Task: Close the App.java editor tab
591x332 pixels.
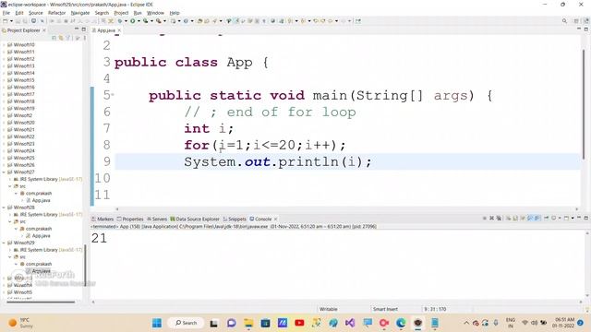Action: coord(119,30)
